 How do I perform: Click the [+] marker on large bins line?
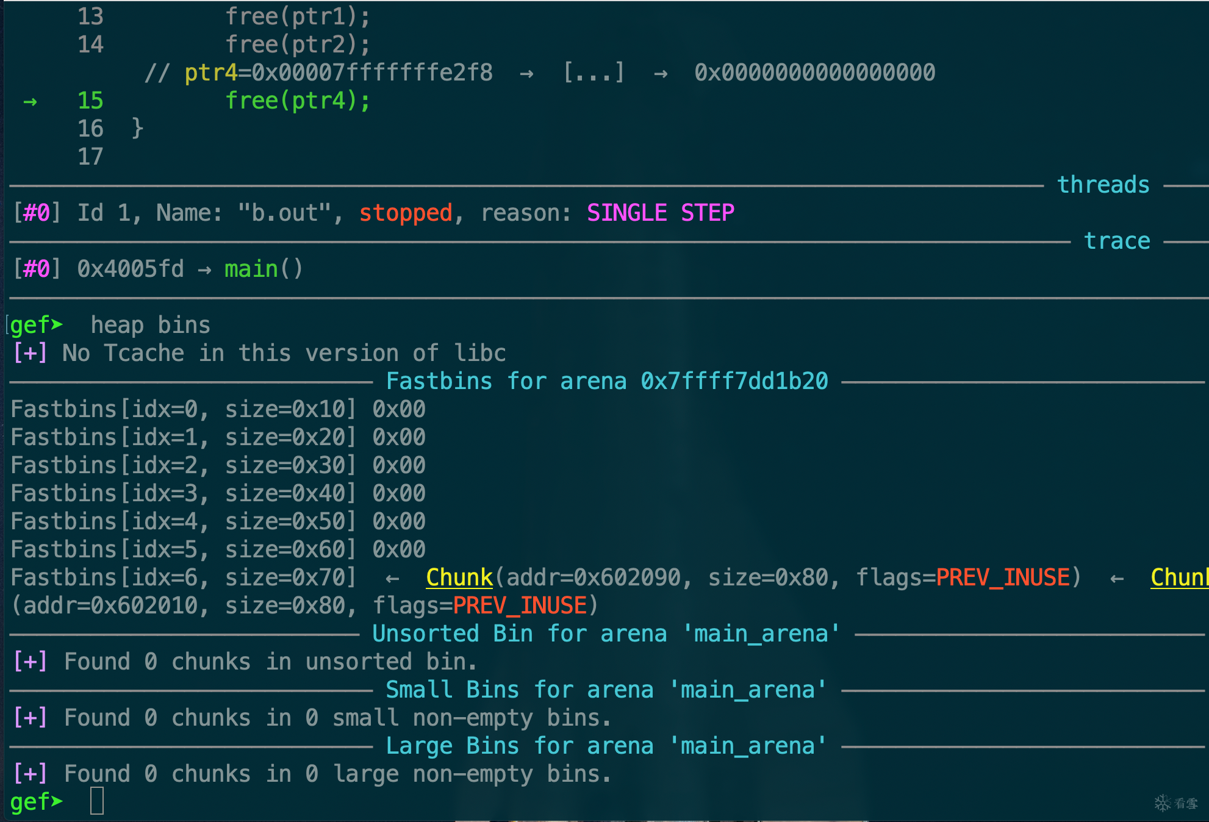pos(30,774)
